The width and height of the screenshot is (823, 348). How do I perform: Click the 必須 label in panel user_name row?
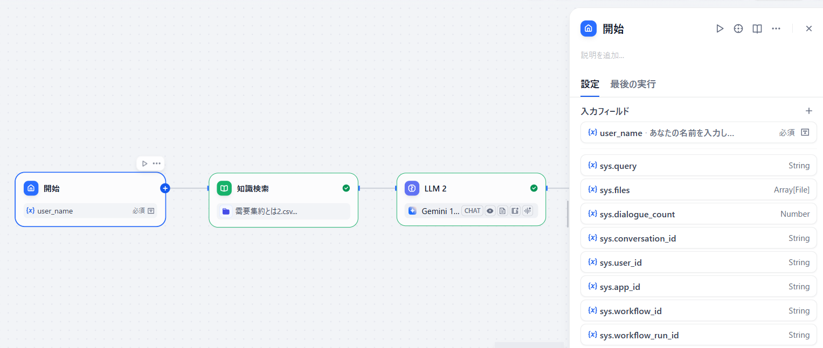click(787, 132)
